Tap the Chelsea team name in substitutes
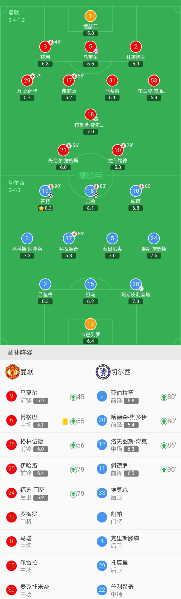This screenshot has width=181, height=599. tap(121, 372)
